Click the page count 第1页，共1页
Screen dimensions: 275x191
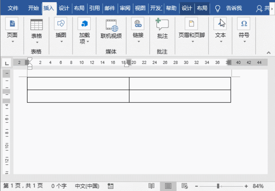tap(23, 186)
